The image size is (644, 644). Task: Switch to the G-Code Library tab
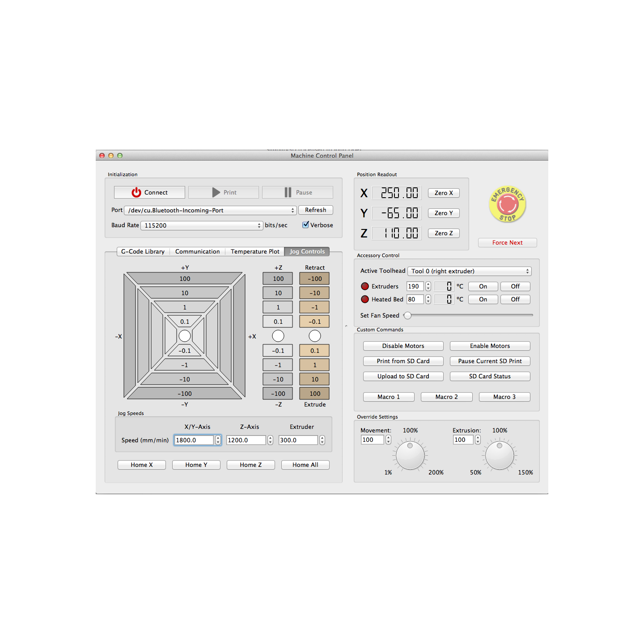point(143,251)
